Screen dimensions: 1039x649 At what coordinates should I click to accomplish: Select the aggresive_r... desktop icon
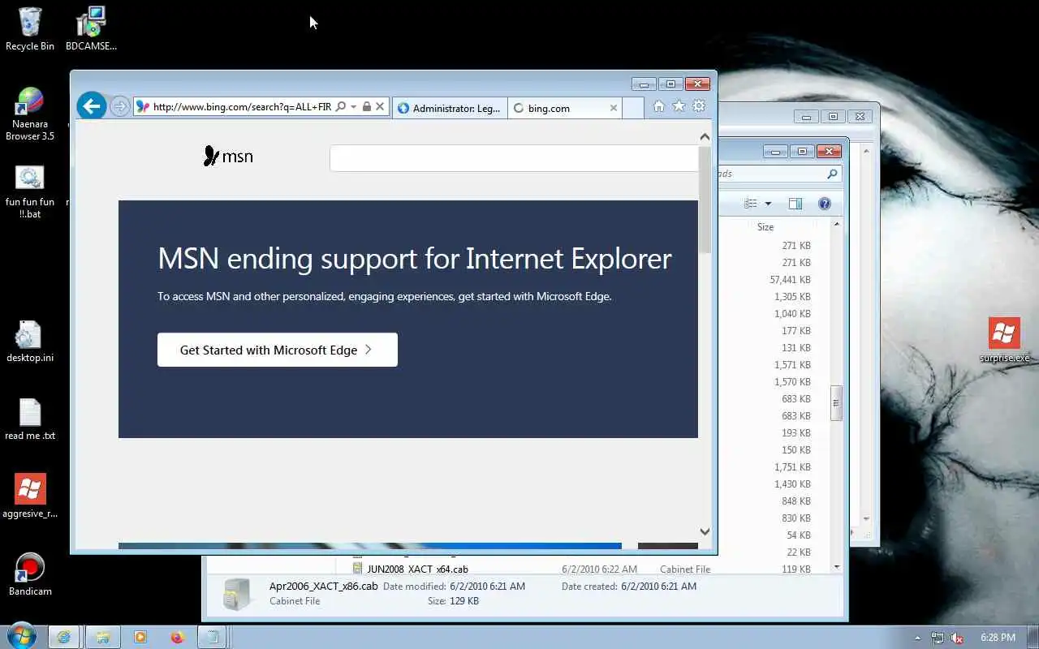30,496
